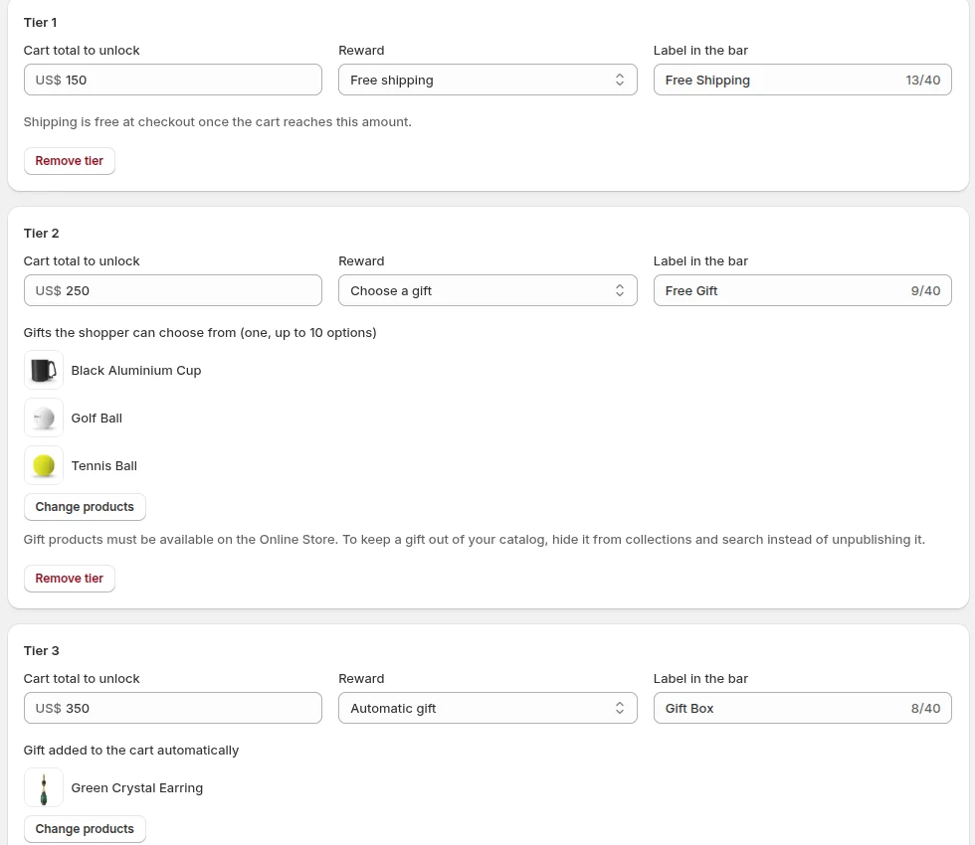Select the Black Aluminium Cup text
975x845 pixels.
click(x=136, y=370)
